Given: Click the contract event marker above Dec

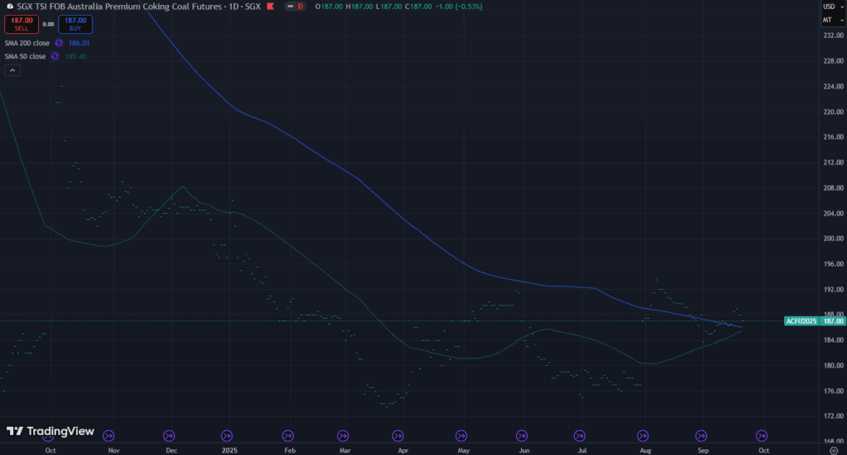Looking at the screenshot, I should tap(169, 434).
